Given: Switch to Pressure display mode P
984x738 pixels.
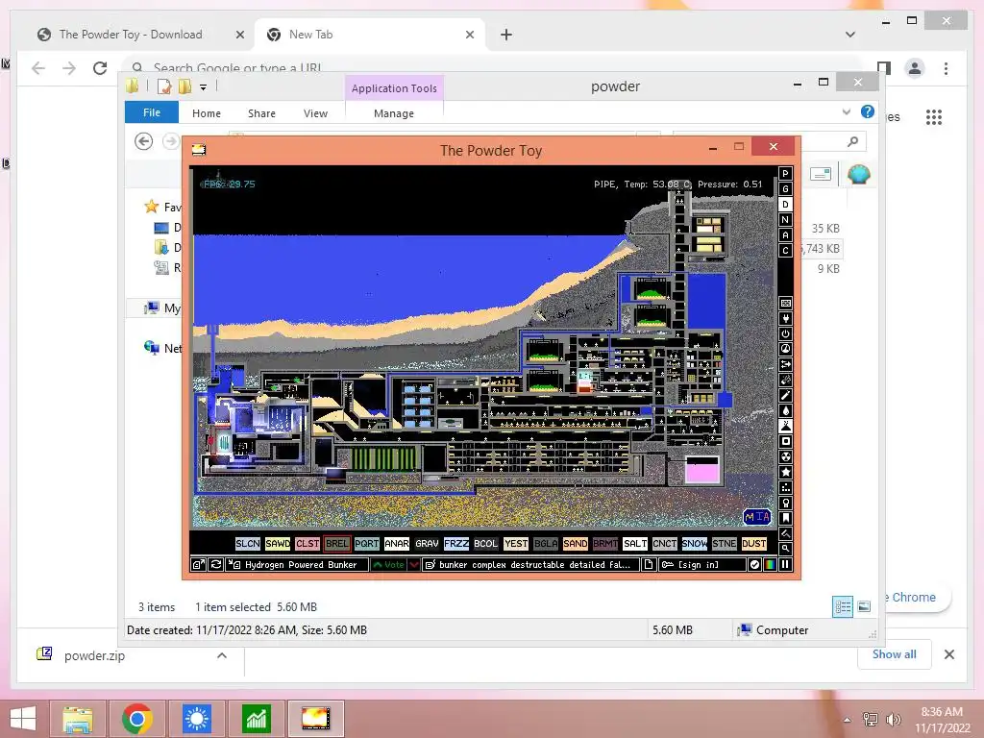Looking at the screenshot, I should [x=785, y=173].
